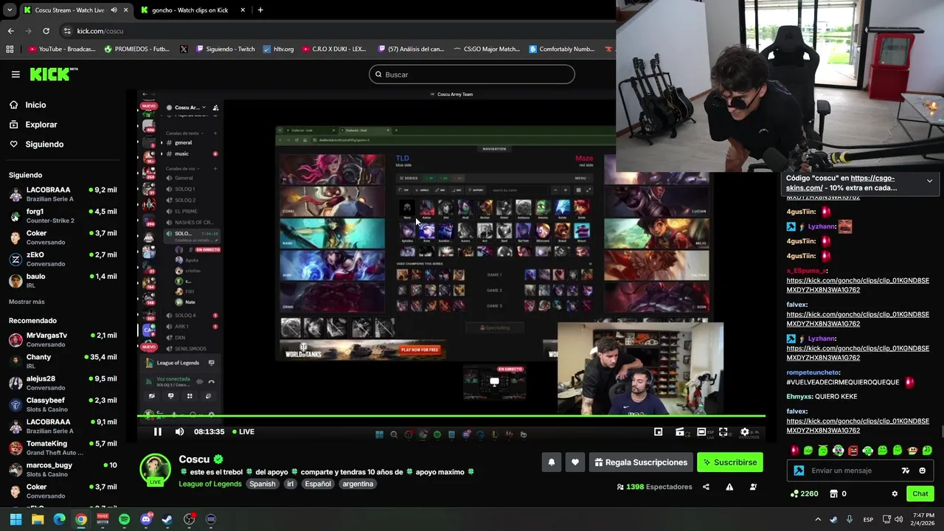Mute the stream player volume

point(179,431)
